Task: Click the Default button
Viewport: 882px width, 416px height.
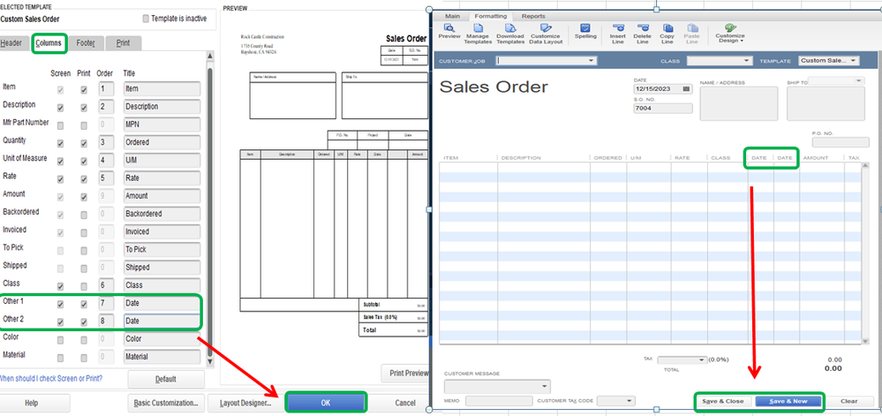Action: click(x=166, y=380)
